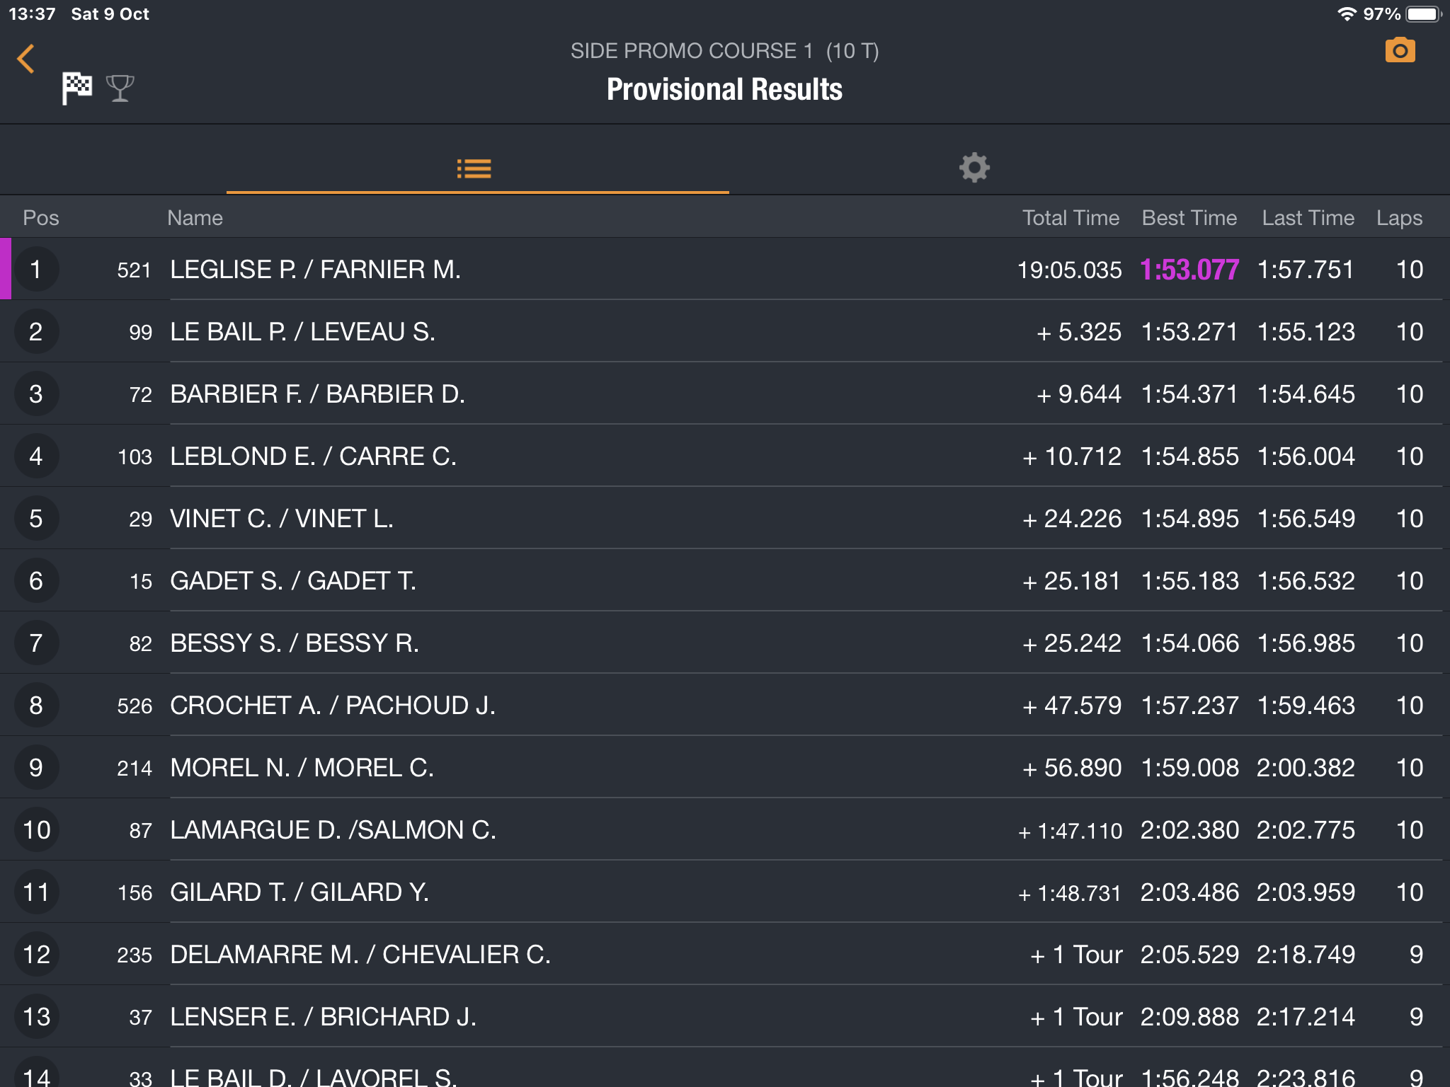Tap the Wi-Fi status icon
Image resolution: width=1450 pixels, height=1087 pixels.
pos(1346,14)
